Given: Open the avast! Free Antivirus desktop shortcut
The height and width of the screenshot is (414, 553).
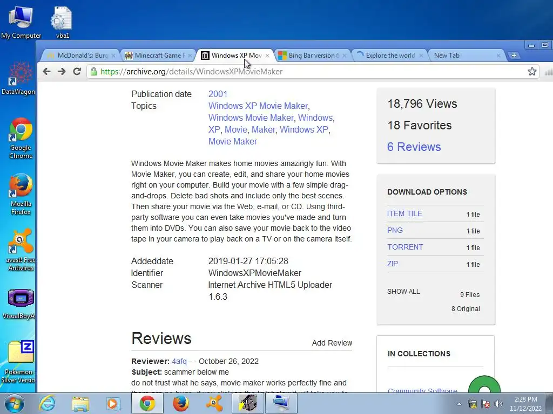Looking at the screenshot, I should coord(21,250).
